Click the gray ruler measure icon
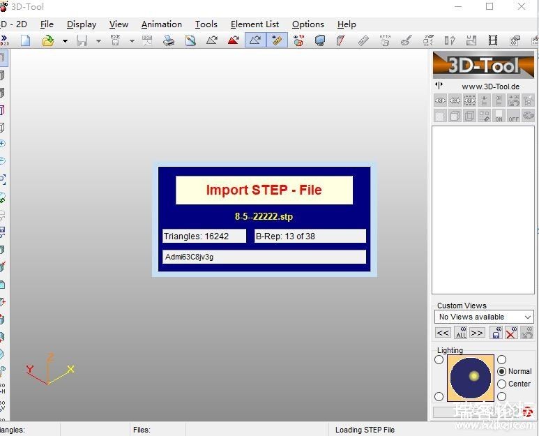 click(x=363, y=40)
